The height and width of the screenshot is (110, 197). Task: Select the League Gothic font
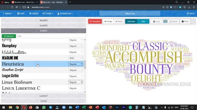pos(10,76)
